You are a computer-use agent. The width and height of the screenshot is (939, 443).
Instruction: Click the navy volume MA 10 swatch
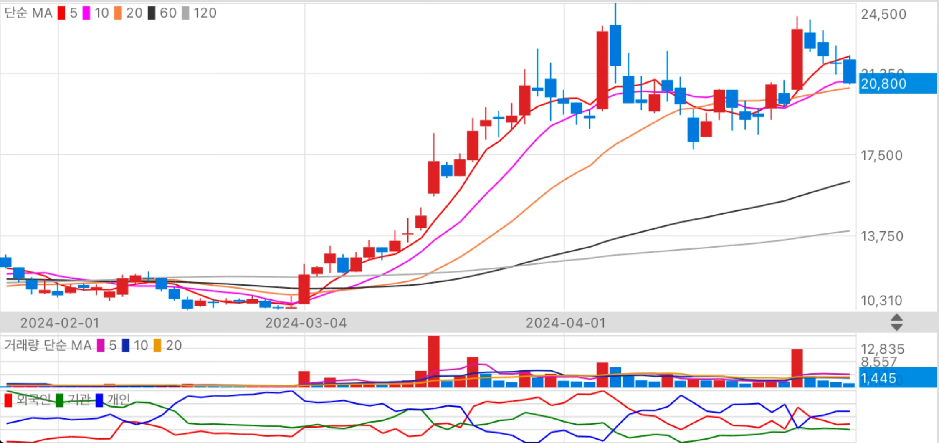tap(126, 345)
